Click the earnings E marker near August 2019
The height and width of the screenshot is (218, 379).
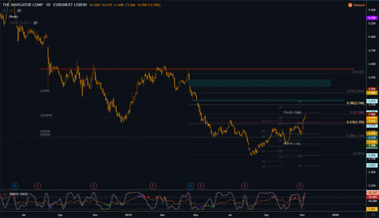[245, 186]
